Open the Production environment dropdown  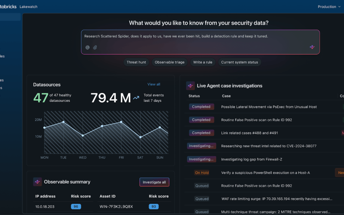pyautogui.click(x=329, y=6)
